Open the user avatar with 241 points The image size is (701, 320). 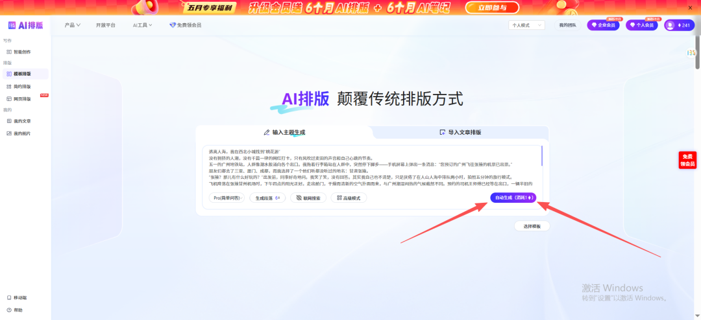click(x=680, y=25)
